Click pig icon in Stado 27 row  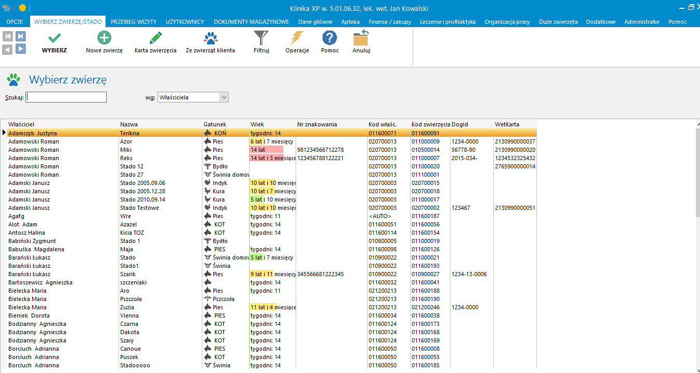208,175
